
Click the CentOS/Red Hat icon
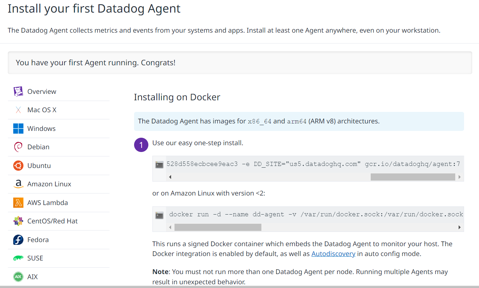(x=18, y=221)
